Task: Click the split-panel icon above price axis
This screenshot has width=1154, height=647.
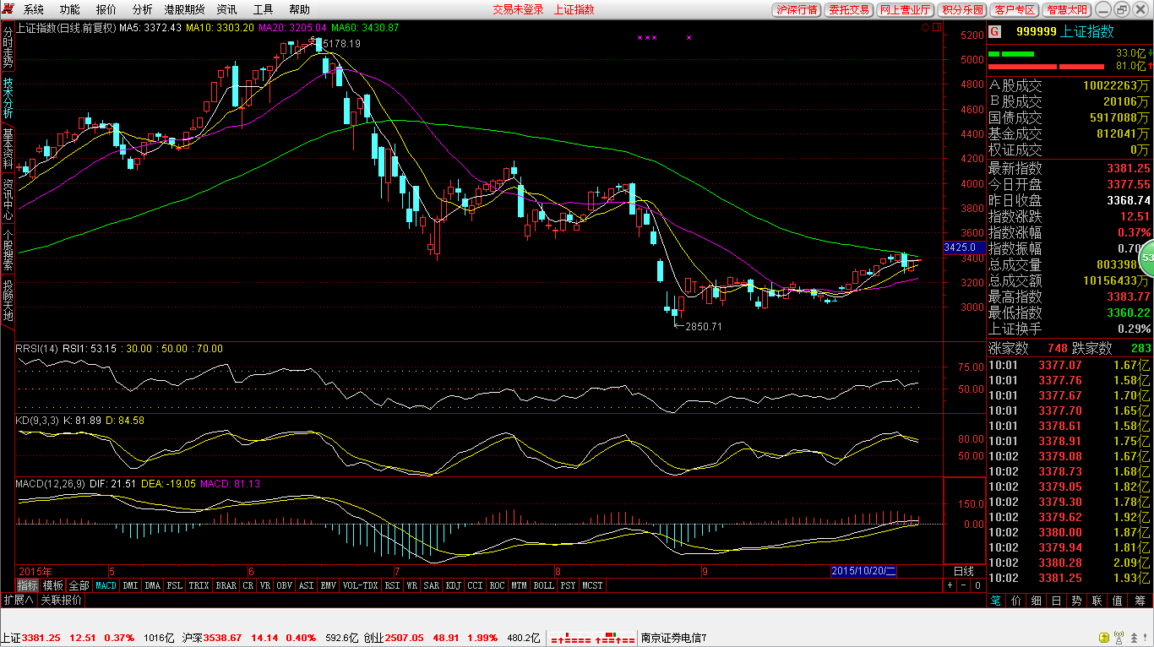Action: coord(935,27)
